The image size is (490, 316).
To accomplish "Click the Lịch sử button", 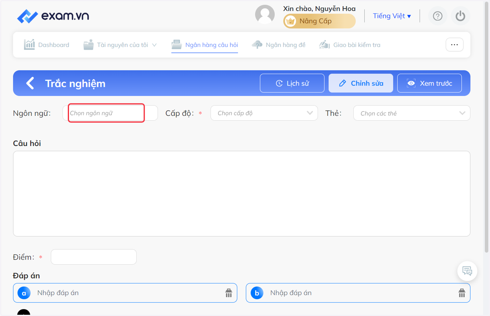I will 292,83.
